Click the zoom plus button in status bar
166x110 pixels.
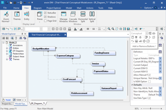coord(161,109)
